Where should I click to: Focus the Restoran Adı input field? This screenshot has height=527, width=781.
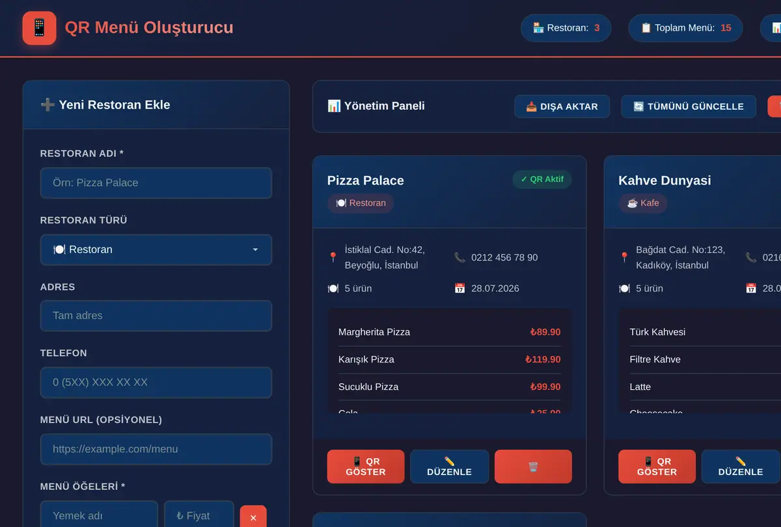tap(156, 183)
